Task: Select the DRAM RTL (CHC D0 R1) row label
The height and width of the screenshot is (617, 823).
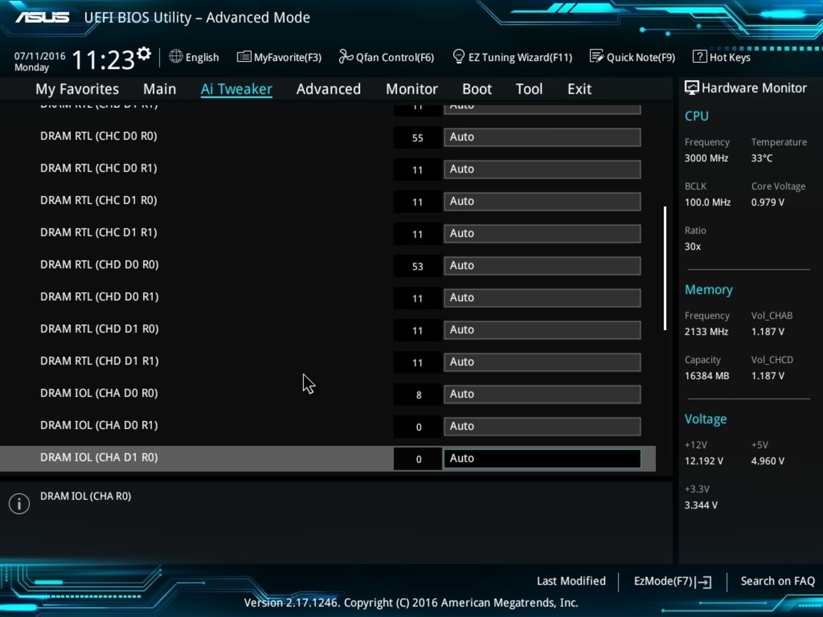Action: [x=99, y=168]
